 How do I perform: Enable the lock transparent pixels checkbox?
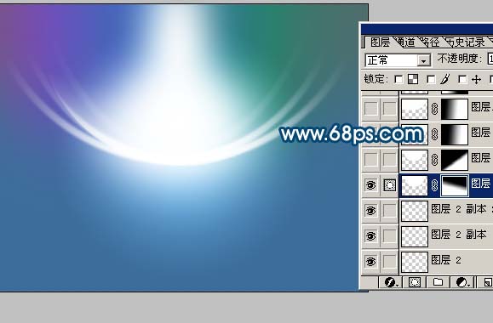tap(398, 80)
